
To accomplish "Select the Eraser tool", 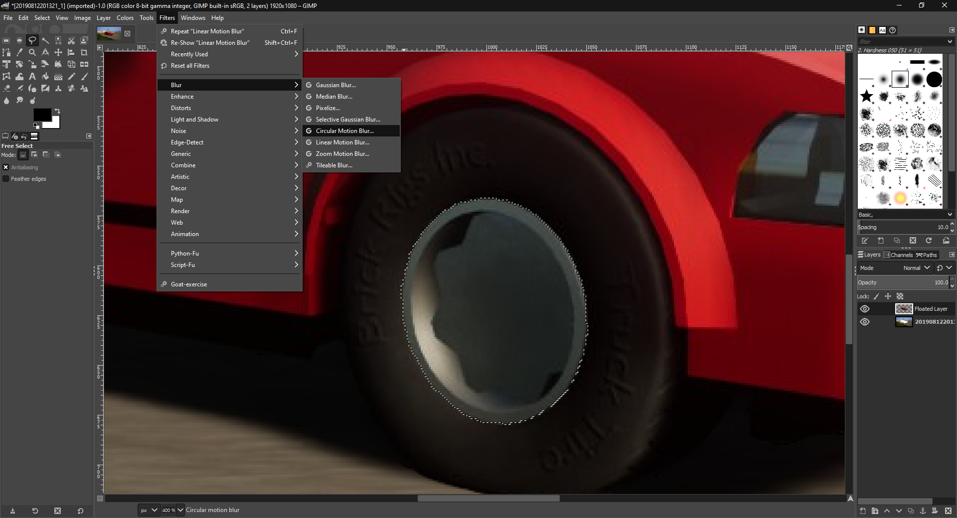I will click(6, 88).
